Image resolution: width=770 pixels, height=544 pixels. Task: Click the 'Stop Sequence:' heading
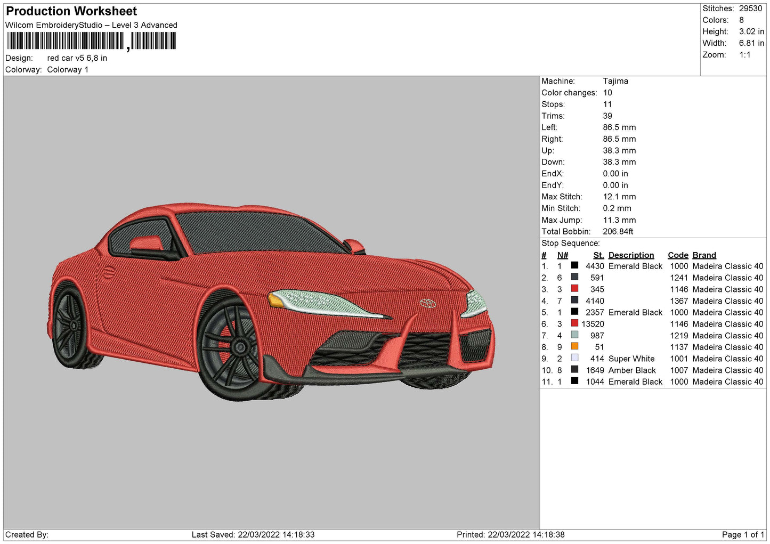coord(570,243)
